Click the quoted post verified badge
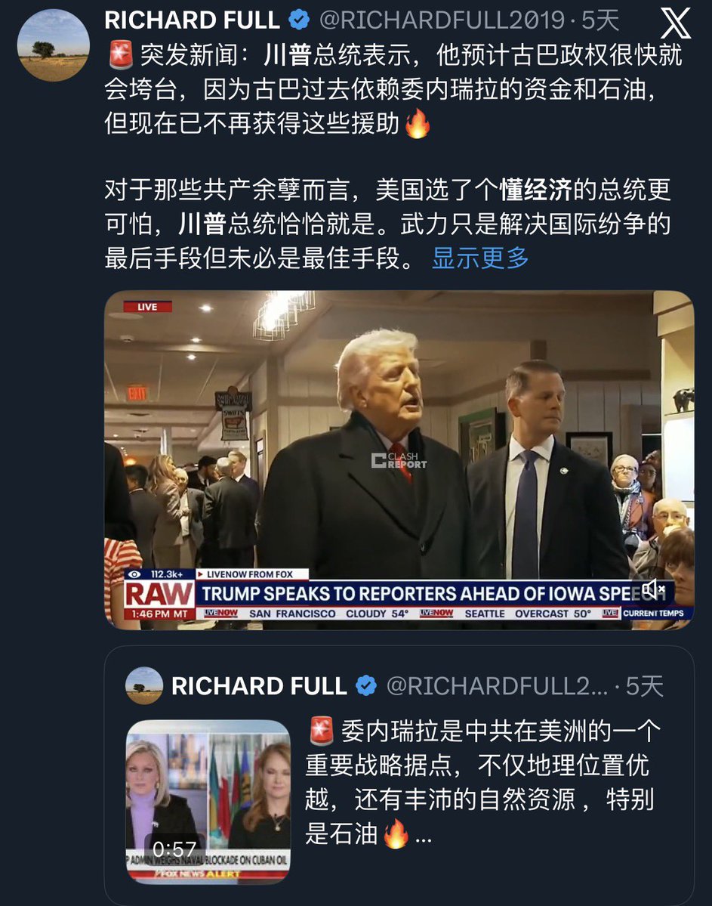This screenshot has height=906, width=712. pos(365,686)
